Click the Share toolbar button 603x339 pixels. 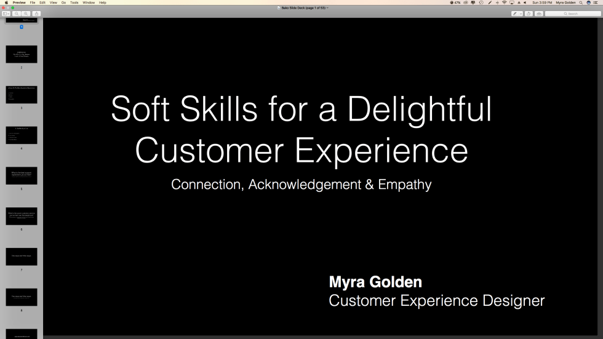(x=36, y=14)
